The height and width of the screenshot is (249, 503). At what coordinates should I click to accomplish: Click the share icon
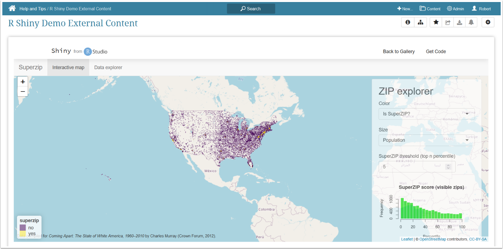[448, 22]
